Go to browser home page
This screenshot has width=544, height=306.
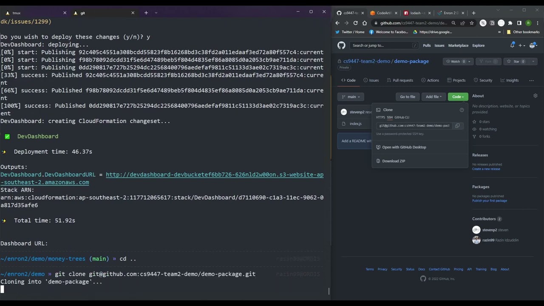tap(364, 23)
